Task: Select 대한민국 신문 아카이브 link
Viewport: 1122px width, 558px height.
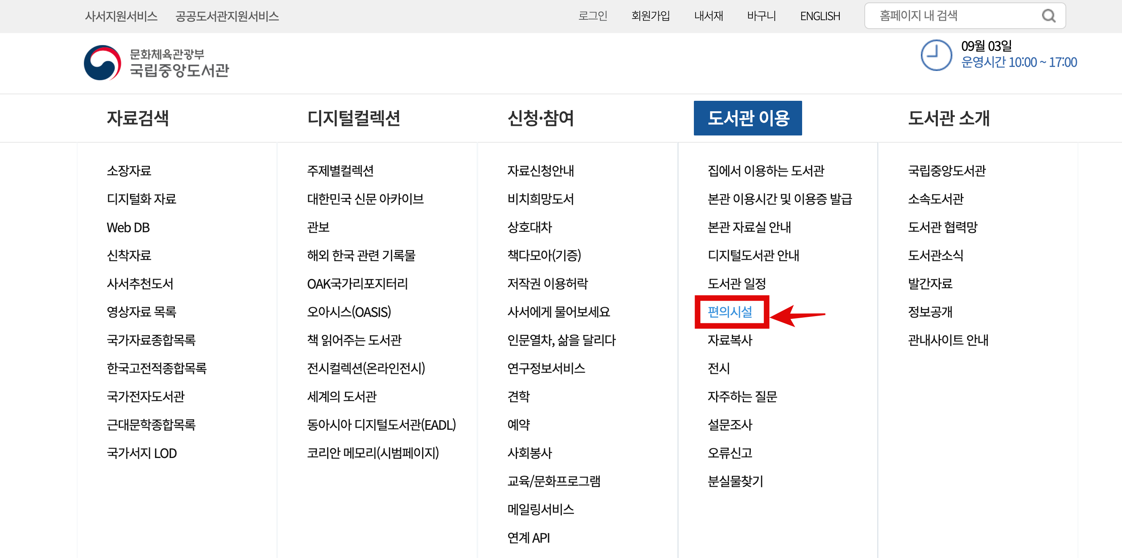Action: [365, 199]
